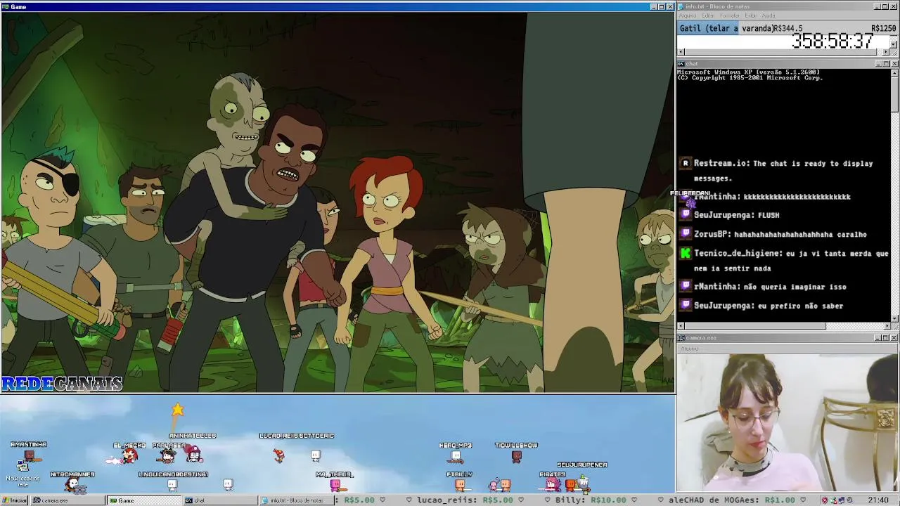Click the Game window title bar icon
The image size is (900, 506).
6,6
